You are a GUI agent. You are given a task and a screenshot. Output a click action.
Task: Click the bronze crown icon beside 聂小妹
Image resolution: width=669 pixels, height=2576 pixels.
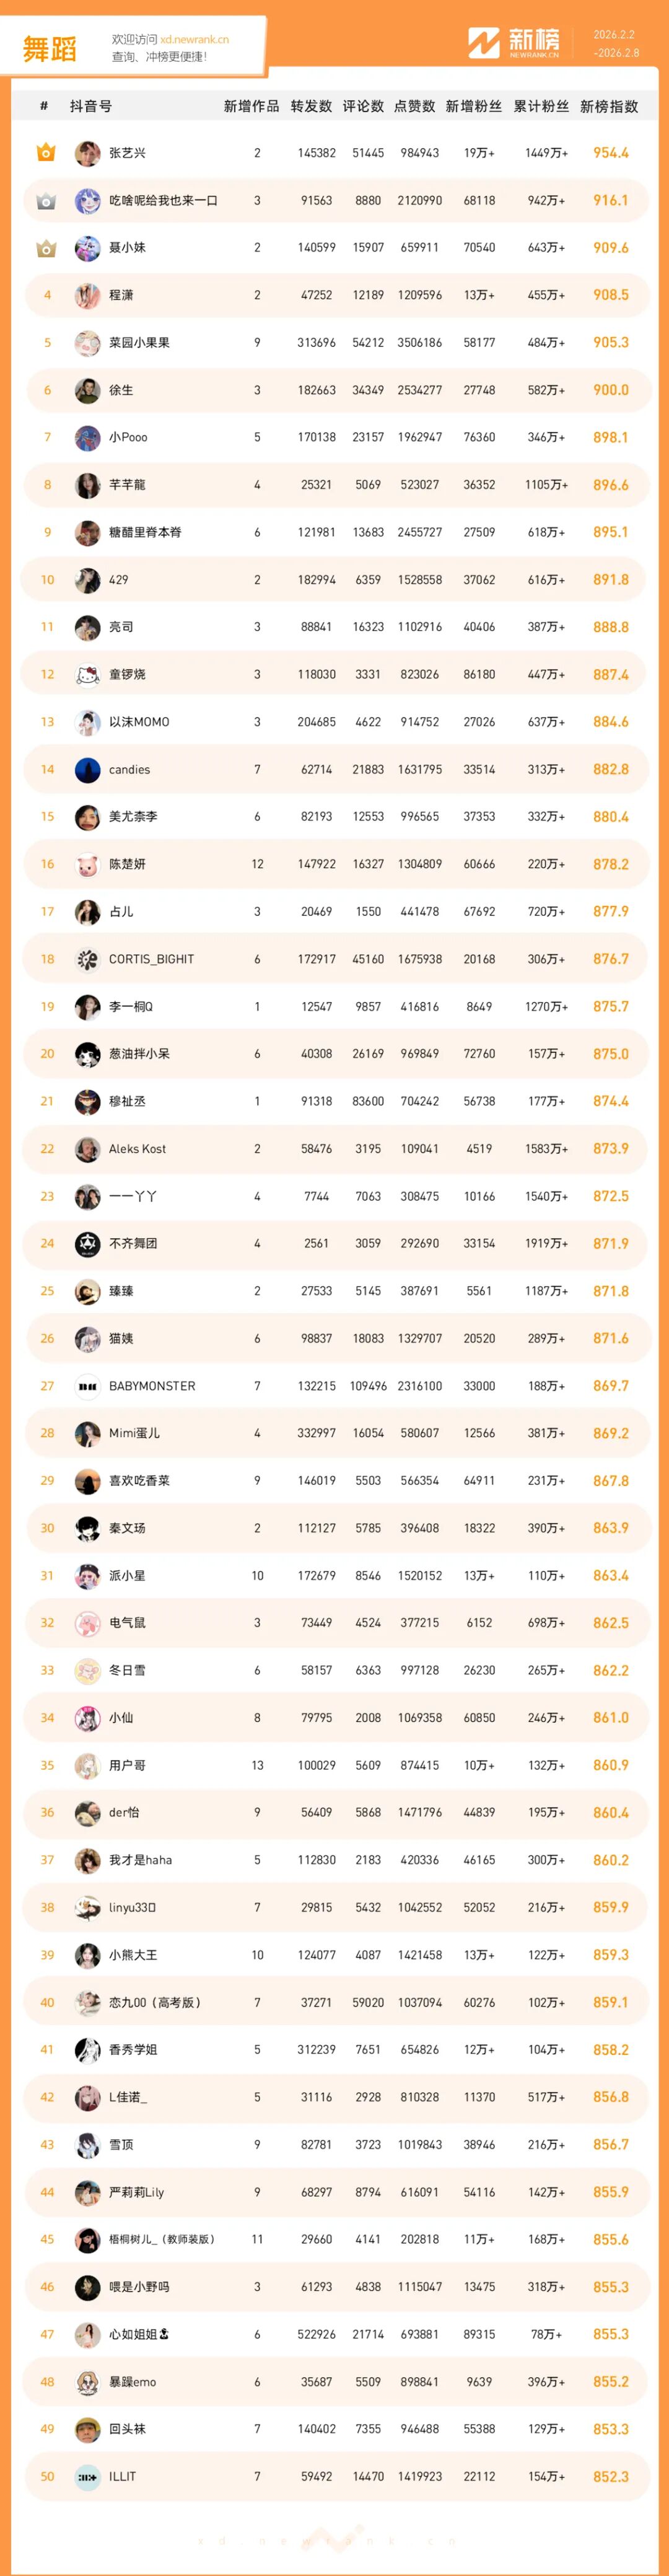point(46,248)
